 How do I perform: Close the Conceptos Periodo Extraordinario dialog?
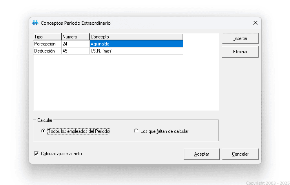[255, 23]
